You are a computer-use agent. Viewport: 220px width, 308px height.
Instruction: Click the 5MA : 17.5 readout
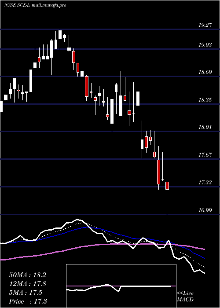coord(26,293)
